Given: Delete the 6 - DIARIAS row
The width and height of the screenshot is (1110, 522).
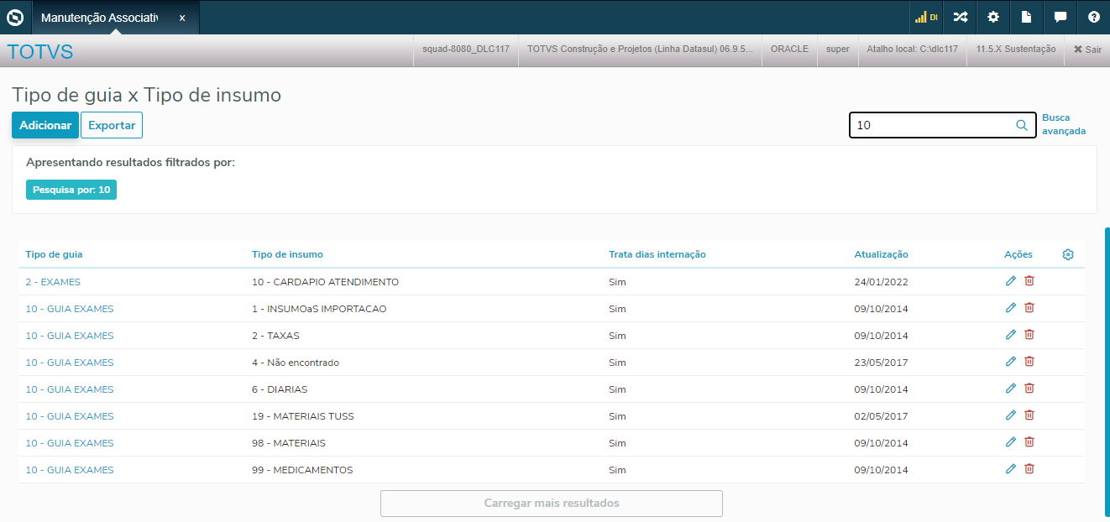Looking at the screenshot, I should 1029,389.
